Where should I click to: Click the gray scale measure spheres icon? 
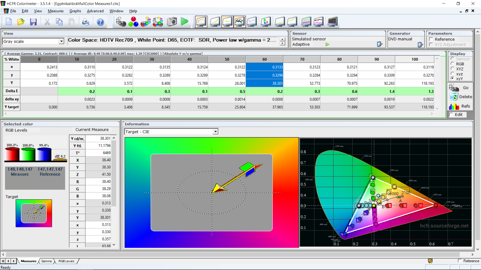pyautogui.click(x=121, y=22)
